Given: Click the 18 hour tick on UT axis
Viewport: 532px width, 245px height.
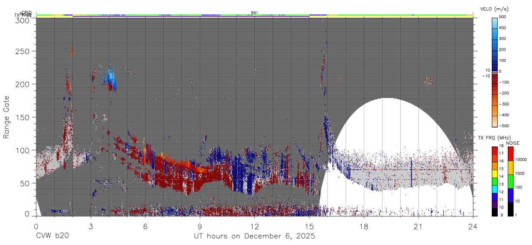Looking at the screenshot, I should (363, 226).
